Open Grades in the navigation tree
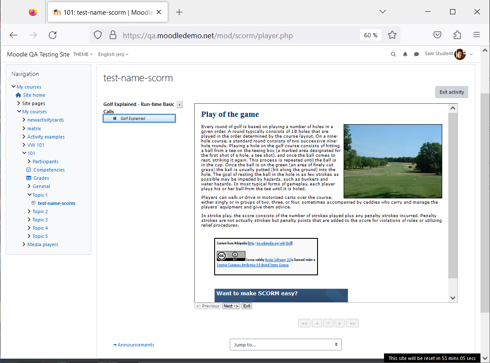The width and height of the screenshot is (490, 363). pyautogui.click(x=41, y=178)
